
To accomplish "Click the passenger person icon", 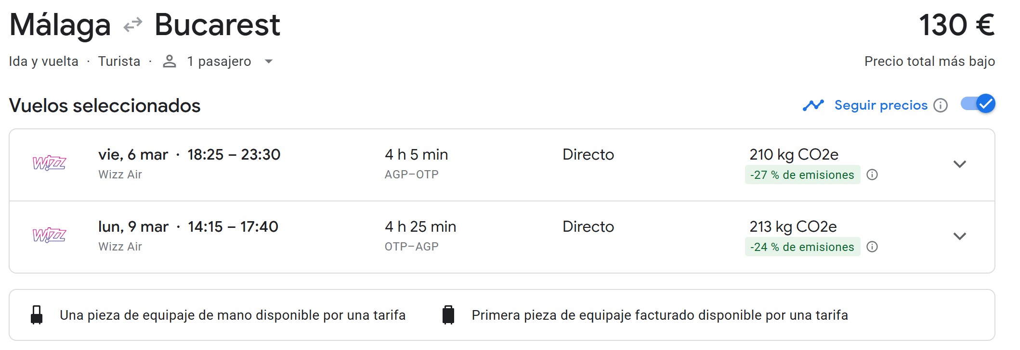I will click(x=169, y=62).
